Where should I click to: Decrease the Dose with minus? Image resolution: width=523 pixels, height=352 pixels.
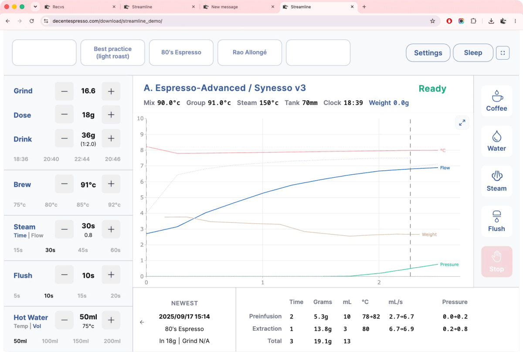64,115
